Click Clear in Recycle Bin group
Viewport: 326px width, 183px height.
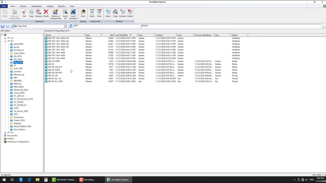pyautogui.click(x=99, y=13)
